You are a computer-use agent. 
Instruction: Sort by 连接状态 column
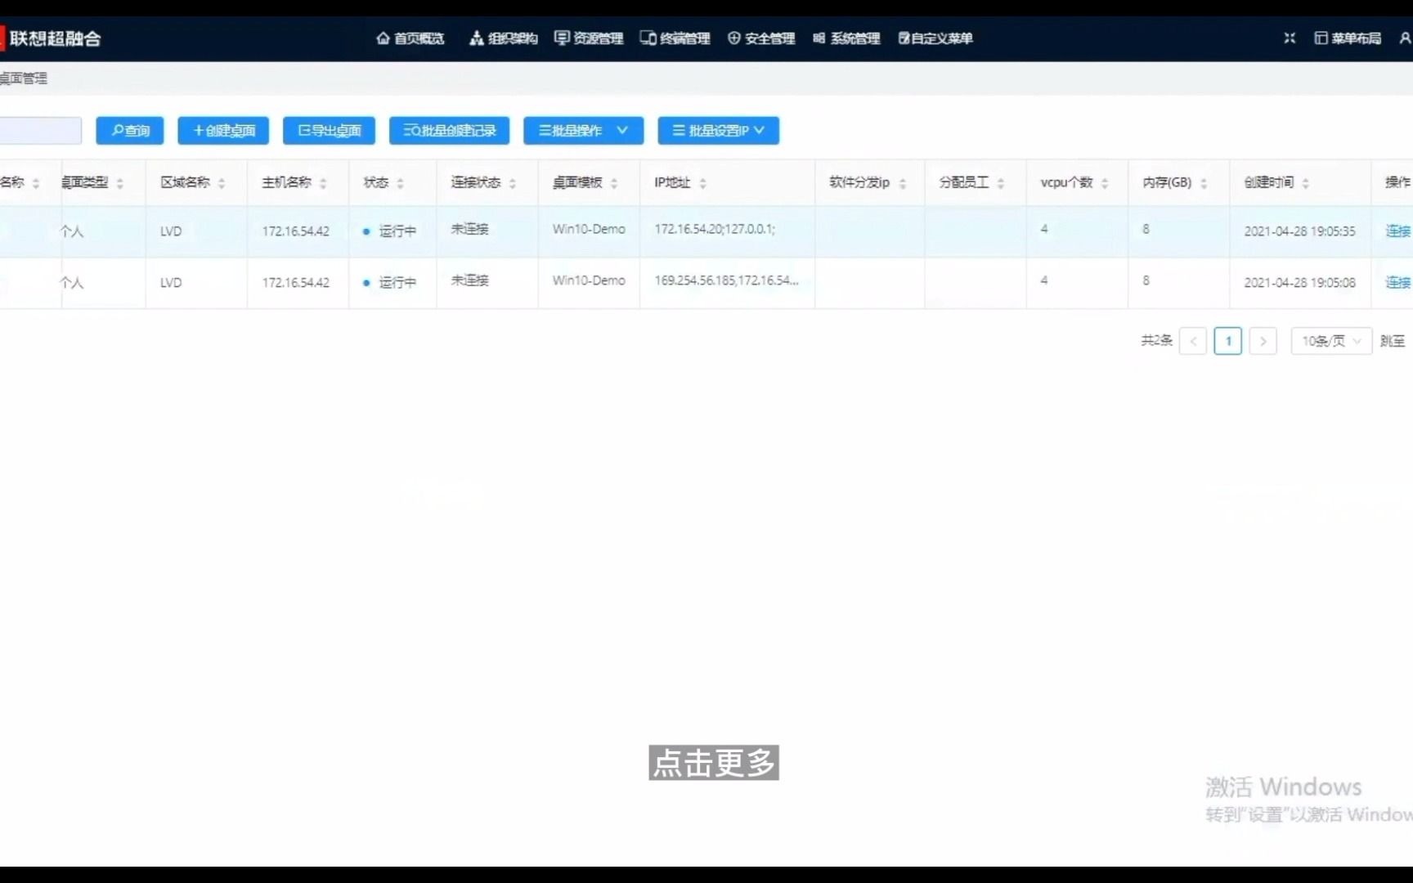(x=512, y=183)
